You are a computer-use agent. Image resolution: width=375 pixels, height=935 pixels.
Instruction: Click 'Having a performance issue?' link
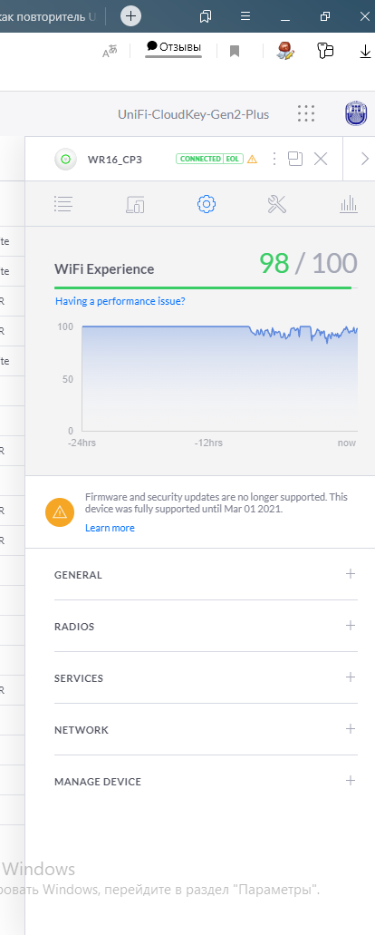[x=120, y=301]
